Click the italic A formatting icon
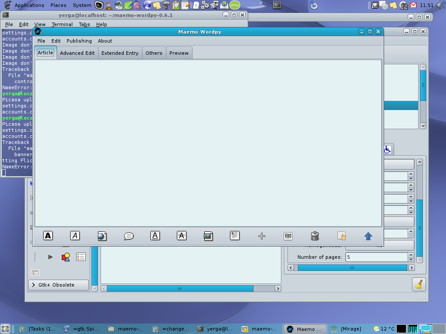 75,236
